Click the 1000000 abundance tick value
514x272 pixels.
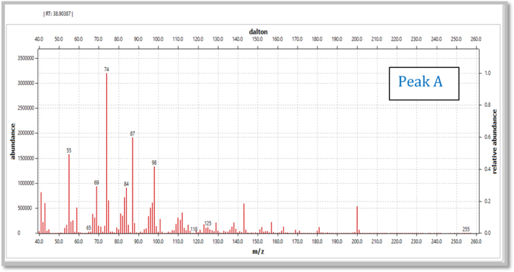(26, 183)
